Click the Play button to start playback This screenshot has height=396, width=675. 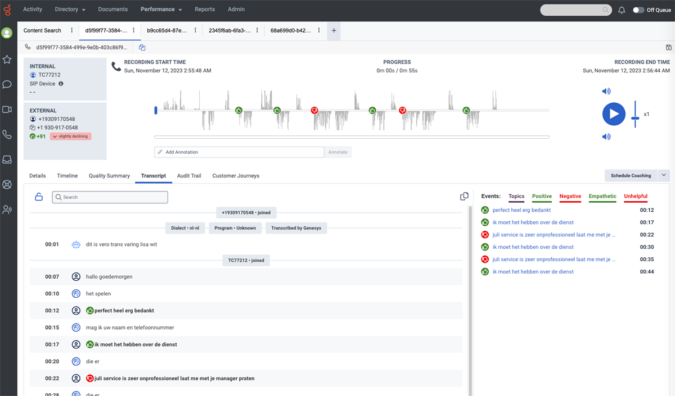tap(614, 113)
